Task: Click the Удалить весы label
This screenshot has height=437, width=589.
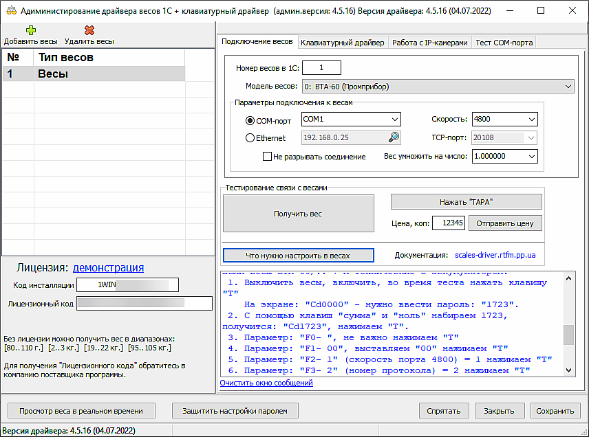Action: tap(89, 41)
